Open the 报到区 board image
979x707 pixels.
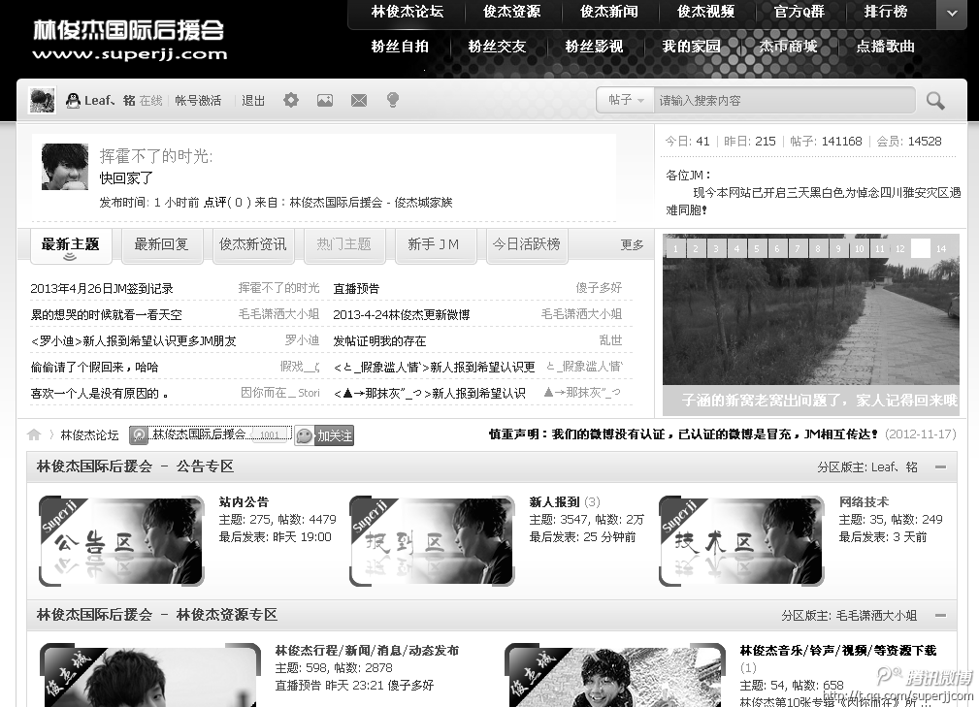(x=432, y=541)
